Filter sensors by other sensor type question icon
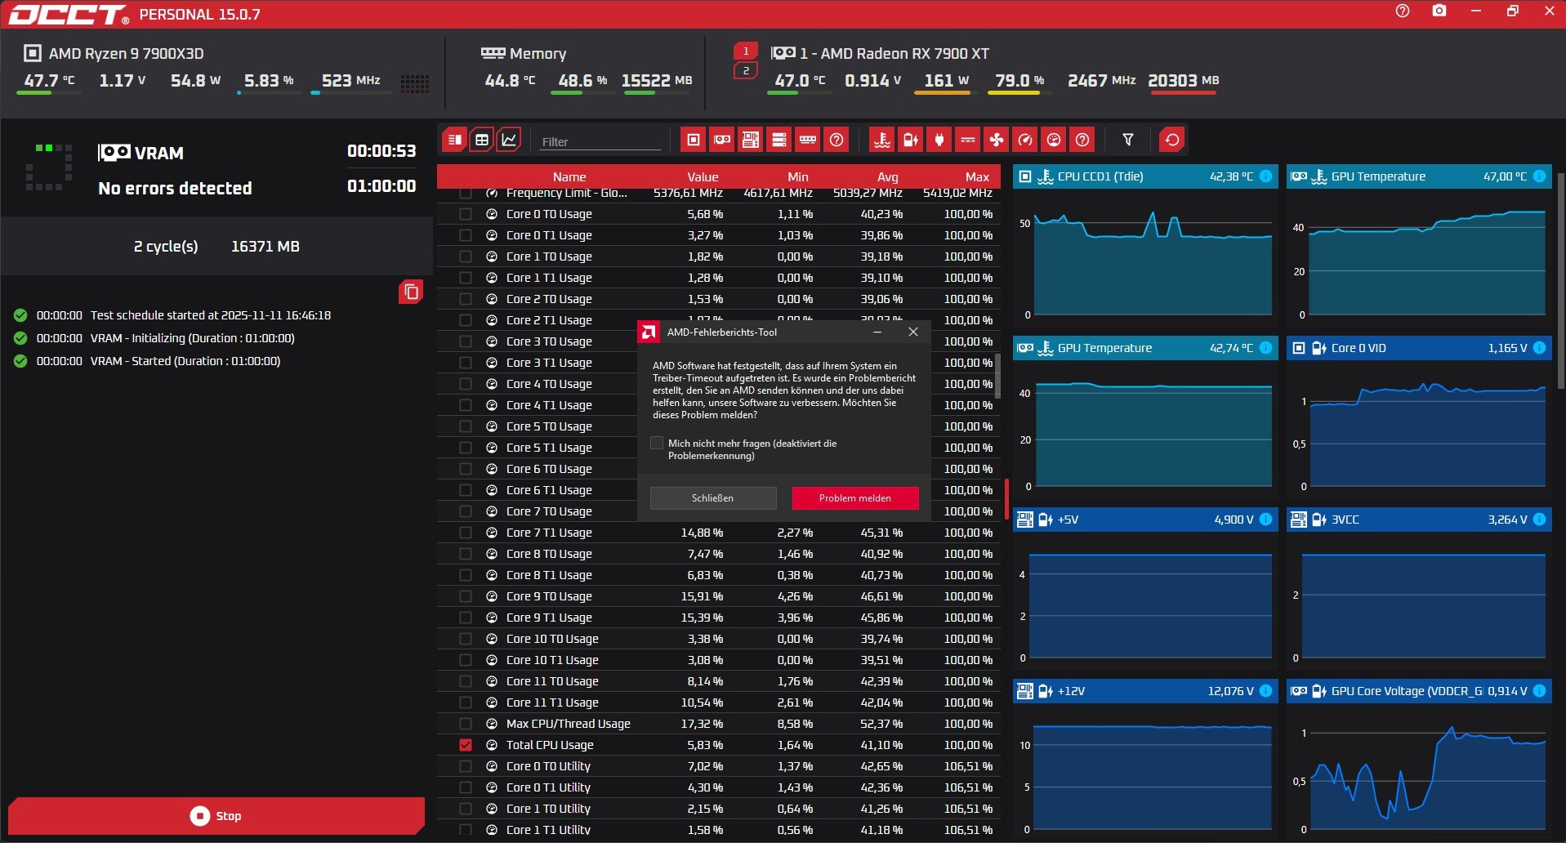 (x=1082, y=140)
